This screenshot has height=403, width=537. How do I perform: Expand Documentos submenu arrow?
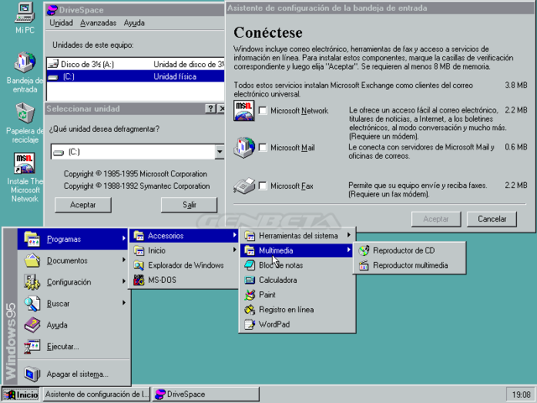(124, 260)
